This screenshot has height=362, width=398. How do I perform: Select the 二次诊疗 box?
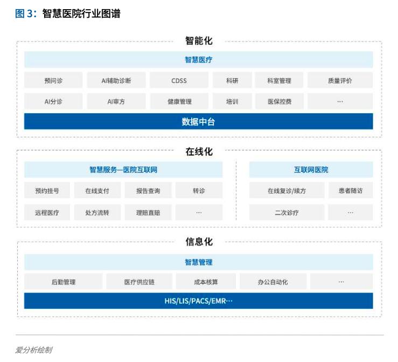click(x=287, y=212)
